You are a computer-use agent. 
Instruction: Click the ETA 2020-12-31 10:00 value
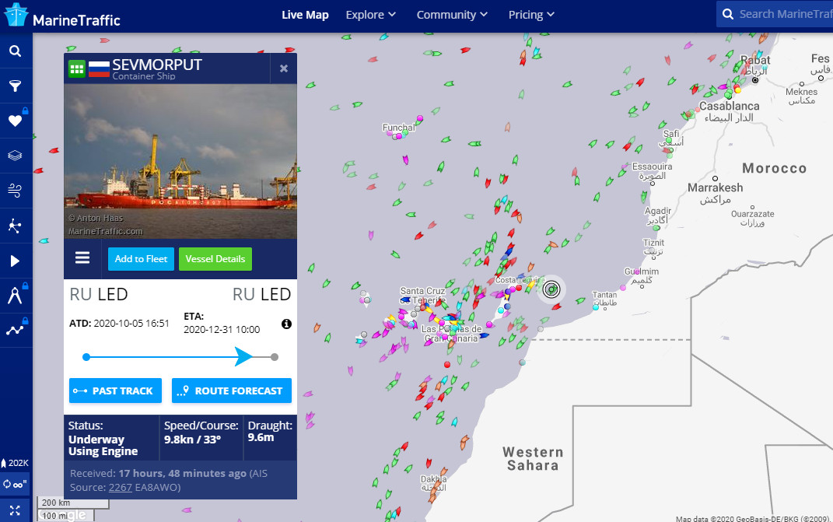(x=222, y=330)
